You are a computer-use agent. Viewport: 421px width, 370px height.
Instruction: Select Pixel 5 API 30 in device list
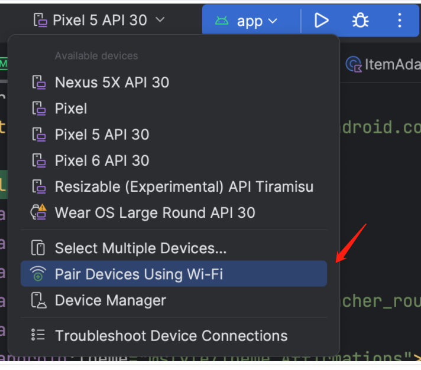[x=102, y=135]
